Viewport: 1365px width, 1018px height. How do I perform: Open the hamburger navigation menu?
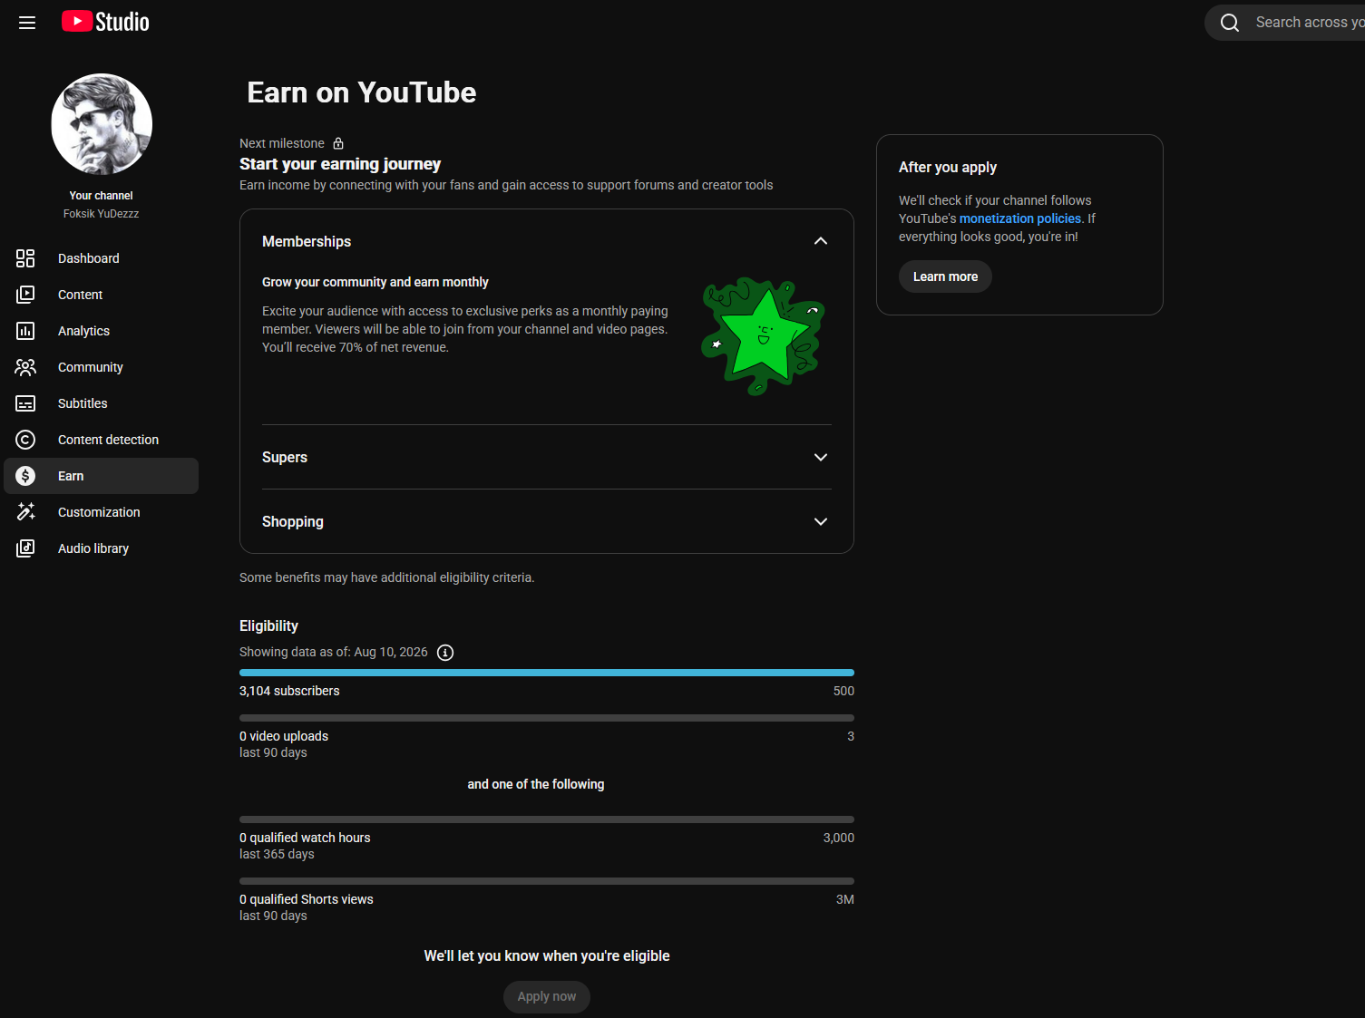27,23
